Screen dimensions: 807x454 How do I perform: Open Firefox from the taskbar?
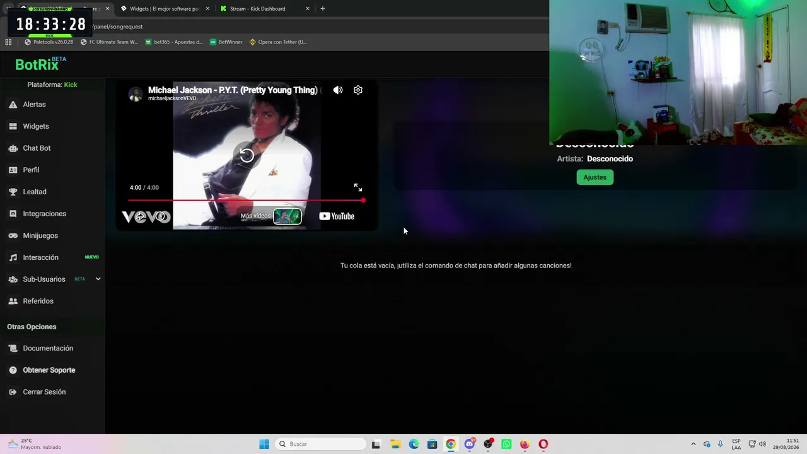point(525,444)
